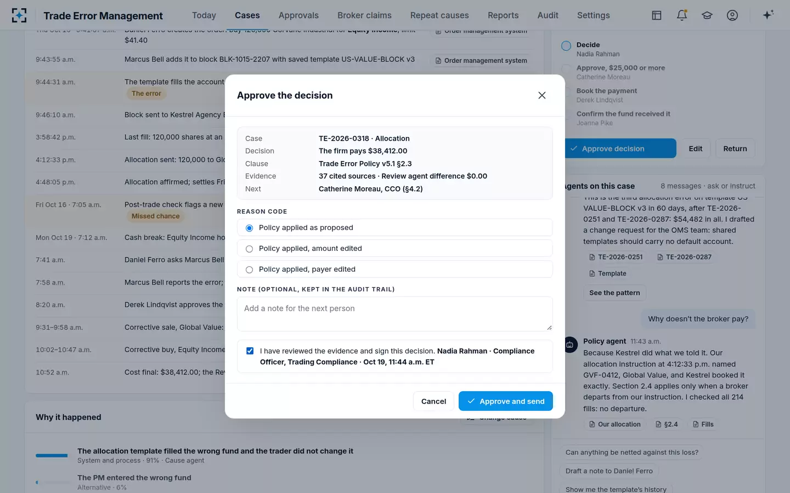This screenshot has height=493, width=790.
Task: Switch to the Today tab
Action: [x=204, y=15]
